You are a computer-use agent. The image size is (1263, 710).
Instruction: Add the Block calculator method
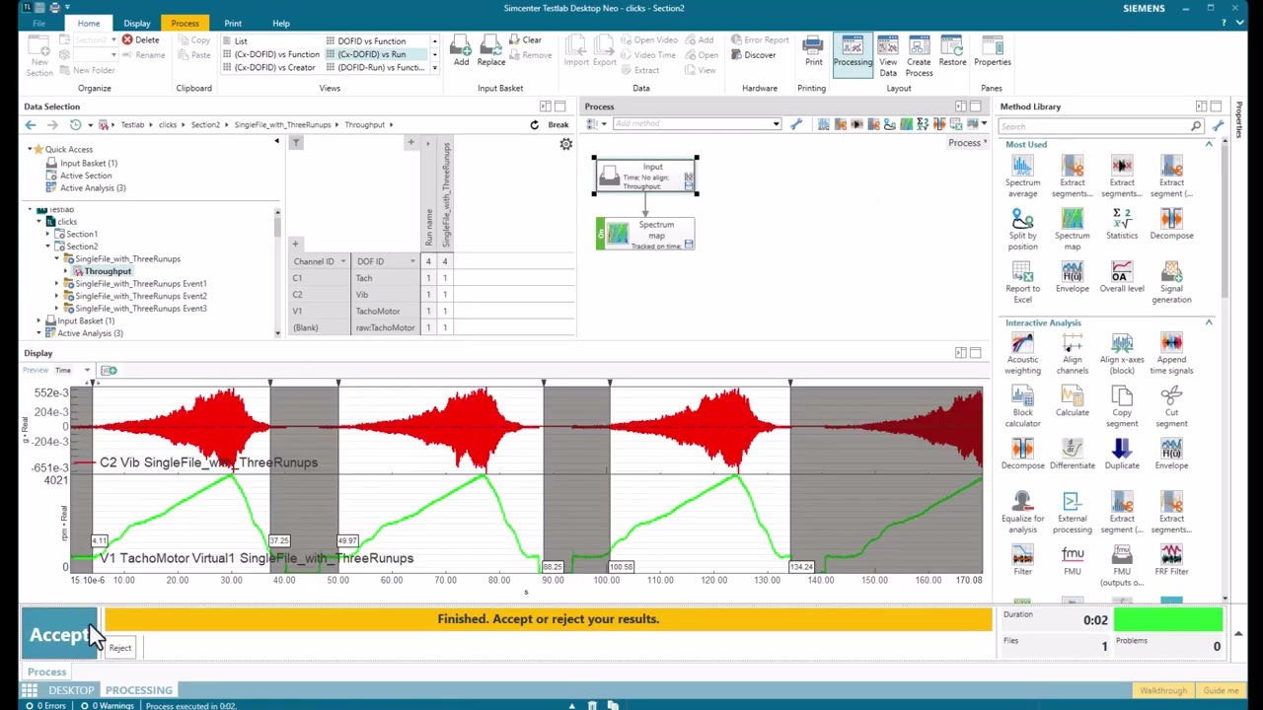coord(1022,406)
